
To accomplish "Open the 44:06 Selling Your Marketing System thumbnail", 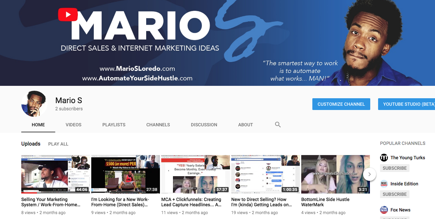I will (56, 174).
